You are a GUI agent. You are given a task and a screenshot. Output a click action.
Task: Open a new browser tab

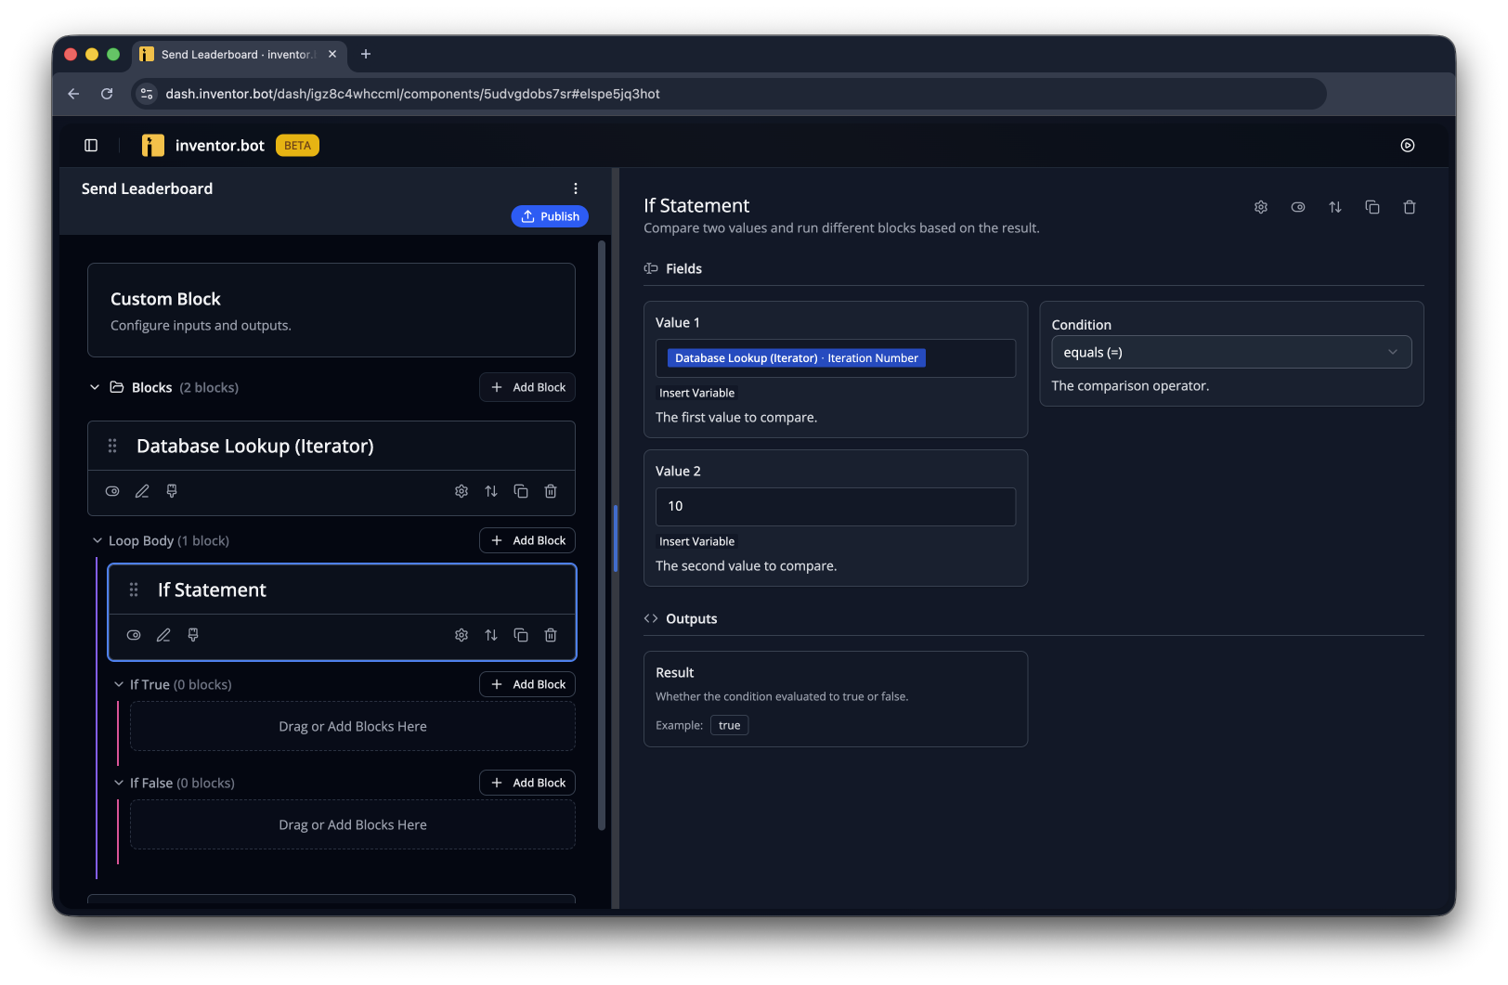(366, 55)
